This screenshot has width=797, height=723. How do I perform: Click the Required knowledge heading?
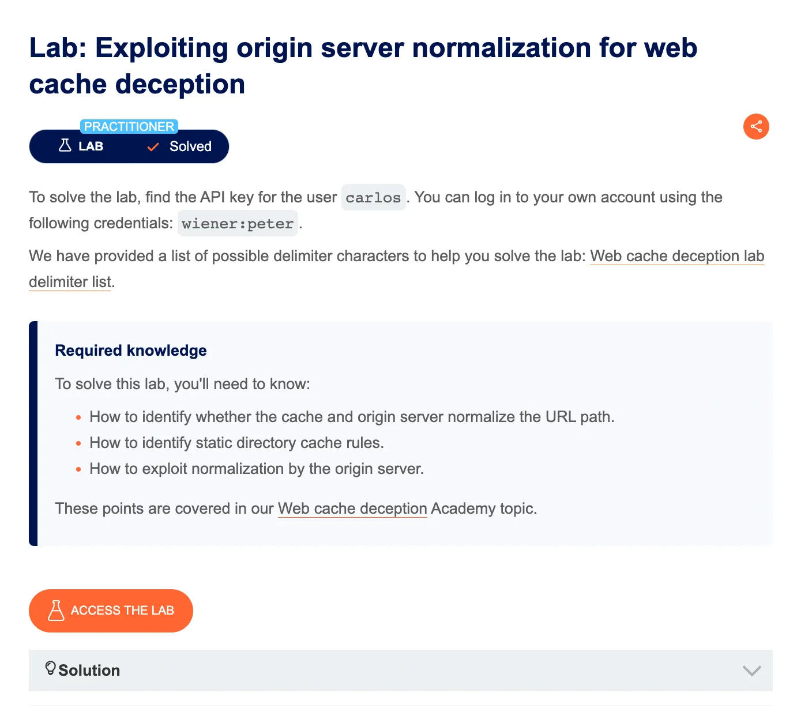(131, 351)
